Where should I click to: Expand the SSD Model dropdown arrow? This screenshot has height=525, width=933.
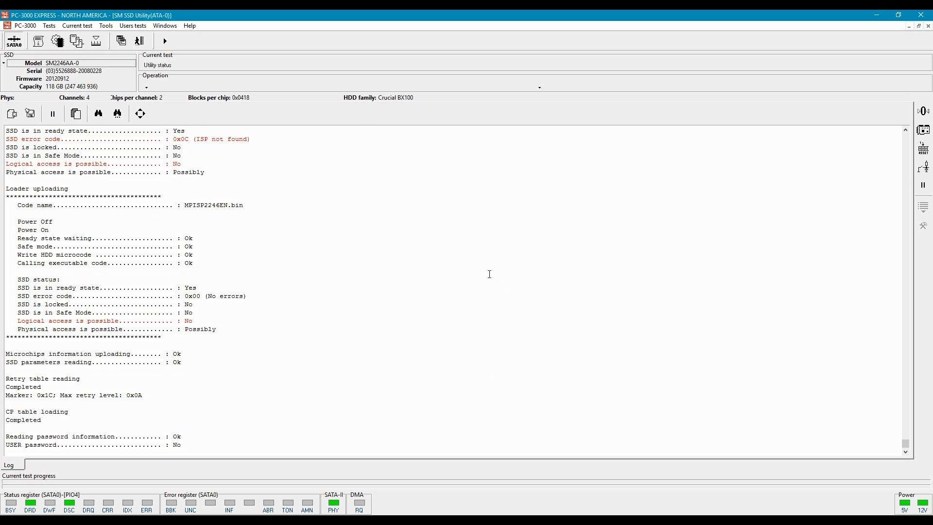pyautogui.click(x=3, y=63)
